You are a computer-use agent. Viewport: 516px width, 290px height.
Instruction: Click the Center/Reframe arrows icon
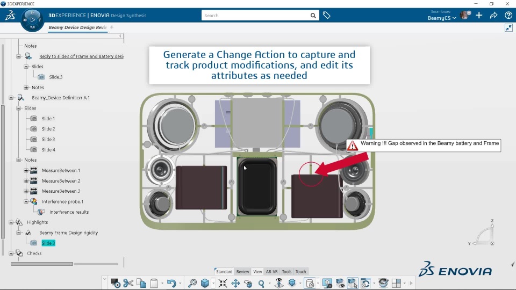point(223,283)
